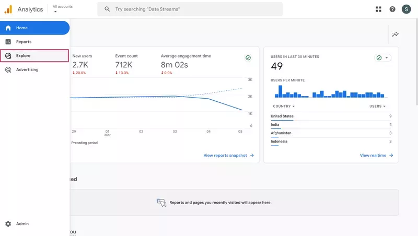Screen dimensions: 418x236
Task: Click the View realtime link
Action: (x=376, y=155)
